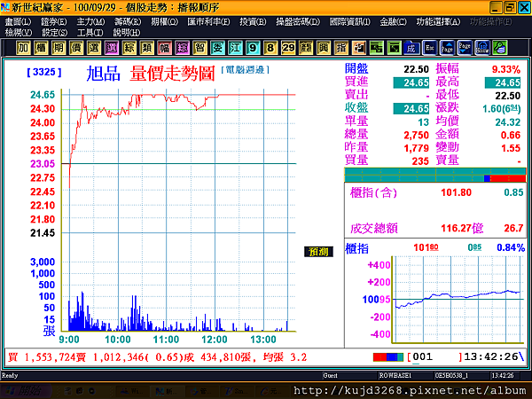Click the red-blue-green color indicator bar
The height and width of the screenshot is (399, 532).
pos(388,357)
